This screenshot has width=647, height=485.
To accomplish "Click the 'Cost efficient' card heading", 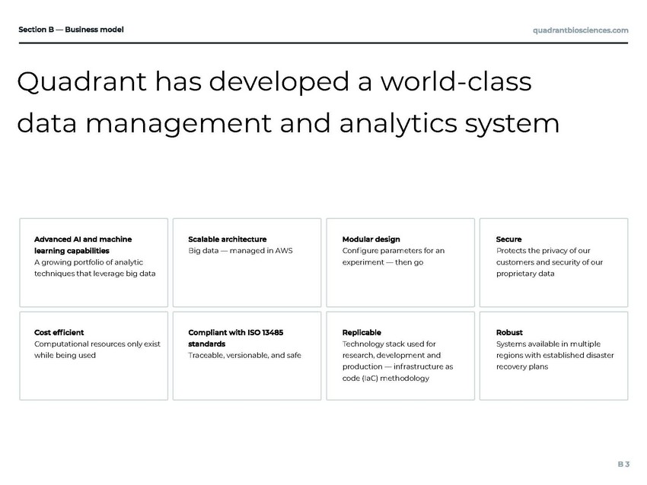I will tap(59, 332).
